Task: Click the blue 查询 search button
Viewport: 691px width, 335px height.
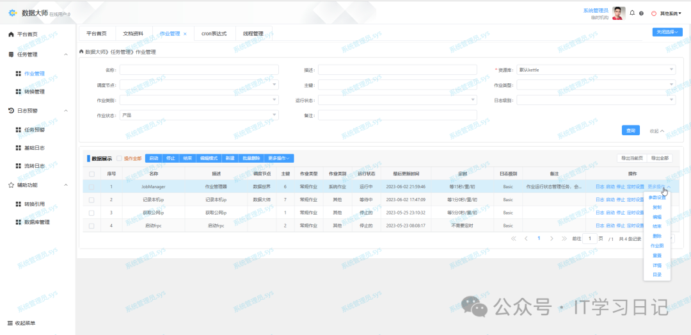Action: click(631, 131)
